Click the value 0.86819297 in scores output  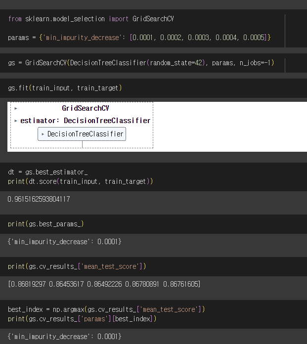click(28, 284)
